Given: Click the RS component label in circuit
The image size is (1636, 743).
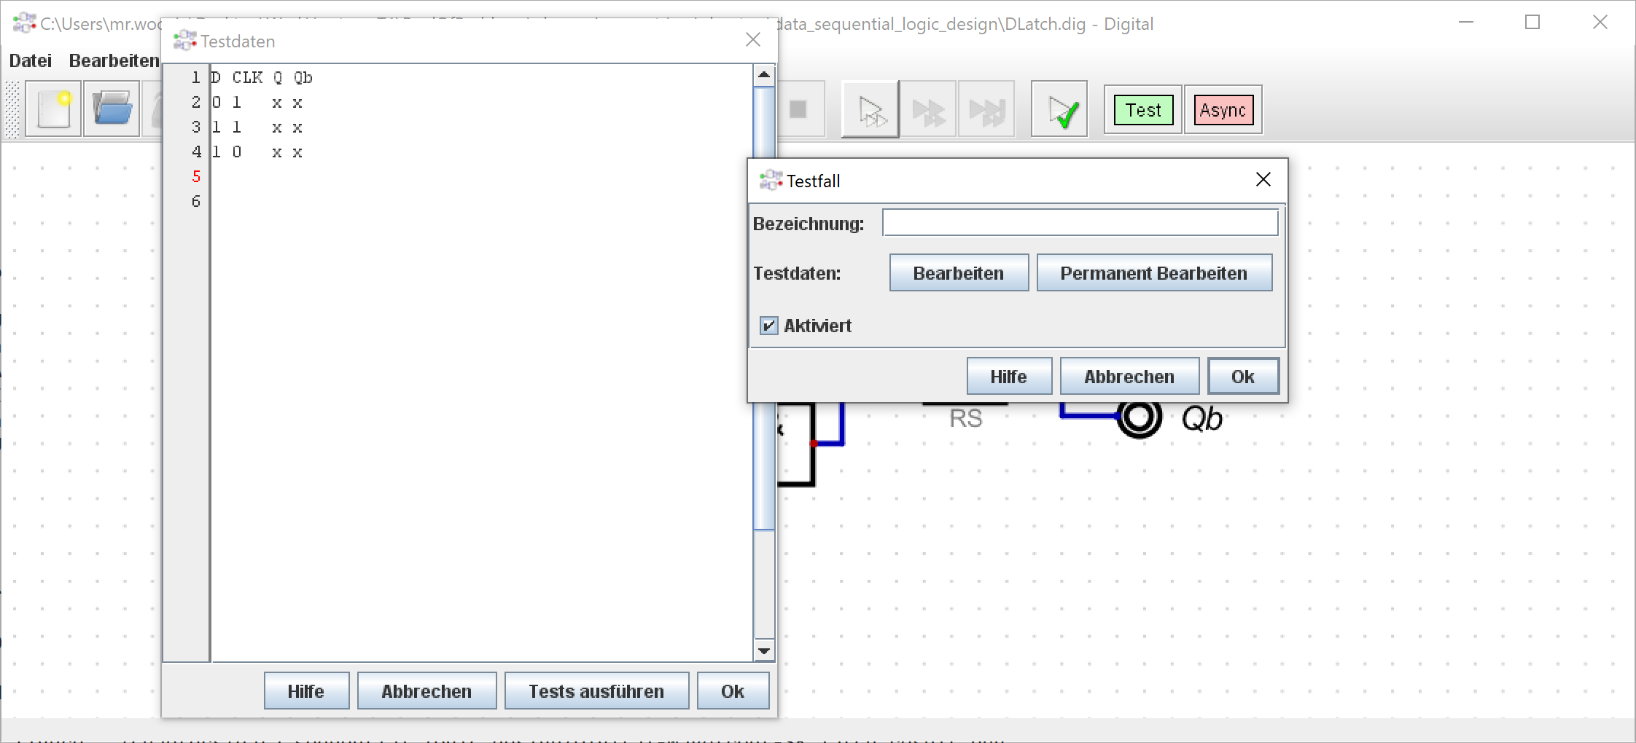Looking at the screenshot, I should pos(966,419).
